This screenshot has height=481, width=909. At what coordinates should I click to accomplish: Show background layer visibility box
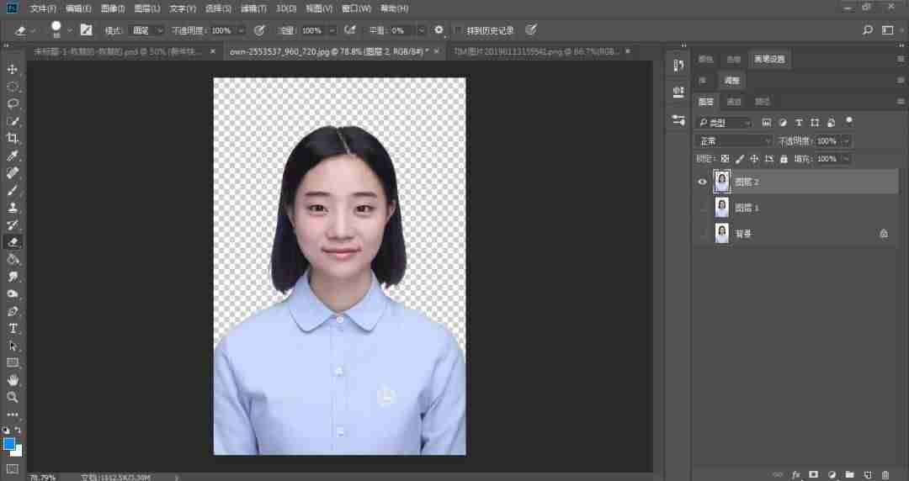coord(703,234)
